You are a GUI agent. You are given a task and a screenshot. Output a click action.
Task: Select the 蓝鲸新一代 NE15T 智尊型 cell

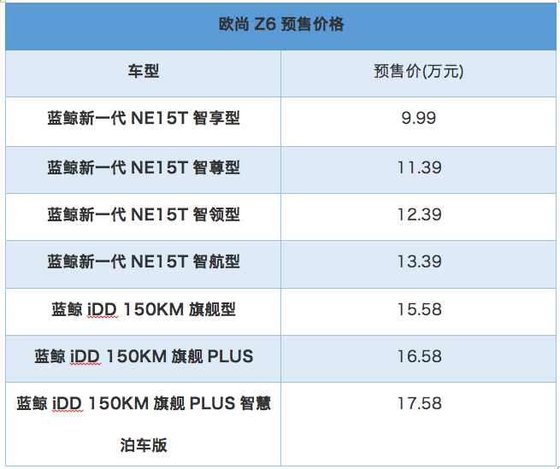click(x=143, y=167)
